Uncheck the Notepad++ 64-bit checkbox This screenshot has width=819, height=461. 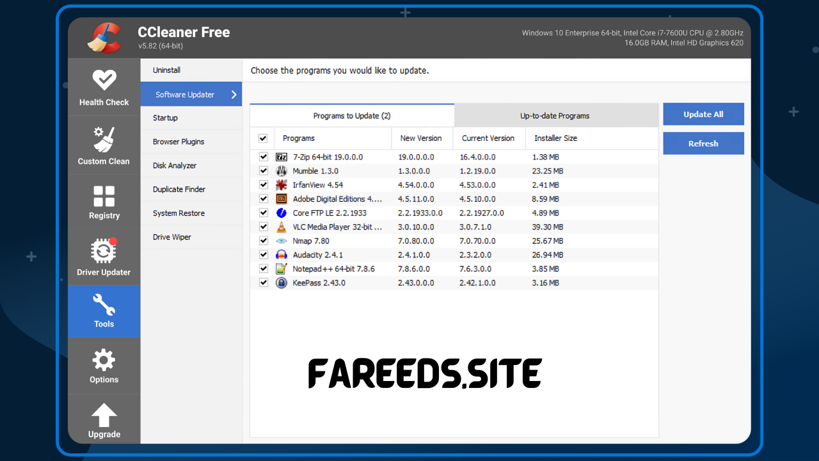pyautogui.click(x=264, y=269)
